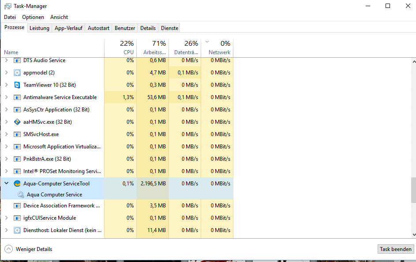Sort by Arbeitsspeicher column header
The image size is (416, 262).
(x=153, y=48)
